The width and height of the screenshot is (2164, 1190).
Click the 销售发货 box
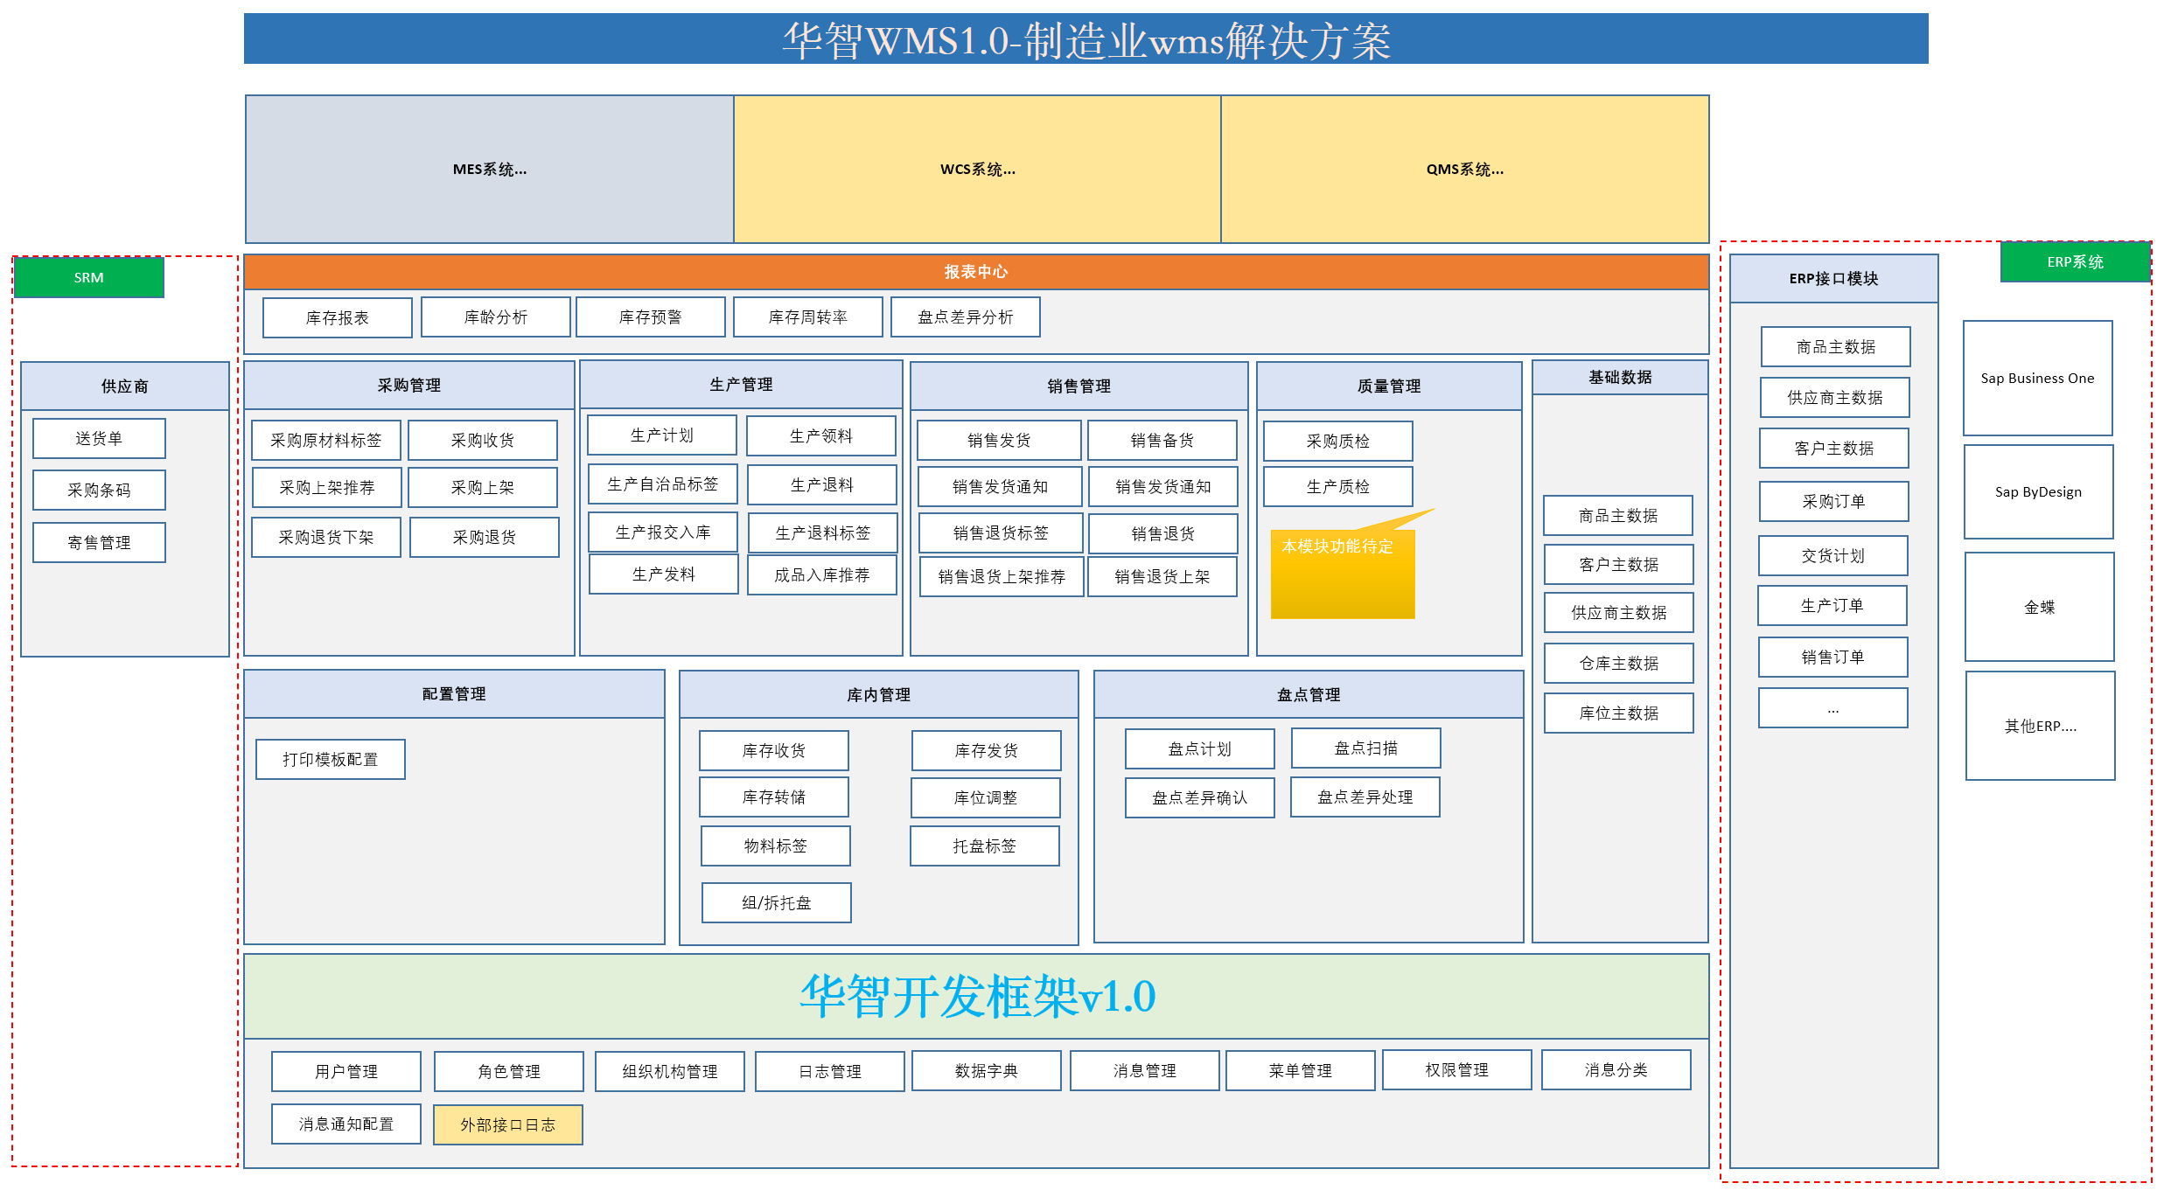click(x=998, y=440)
